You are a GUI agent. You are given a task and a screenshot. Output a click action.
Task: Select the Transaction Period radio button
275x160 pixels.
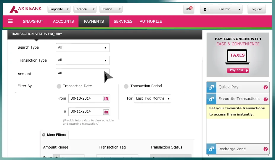pyautogui.click(x=126, y=86)
